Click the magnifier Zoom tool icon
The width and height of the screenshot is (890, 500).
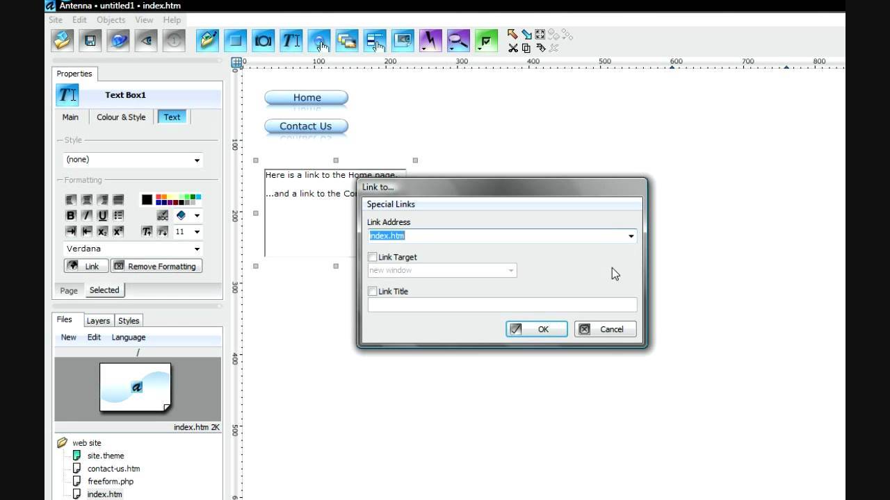pyautogui.click(x=458, y=41)
